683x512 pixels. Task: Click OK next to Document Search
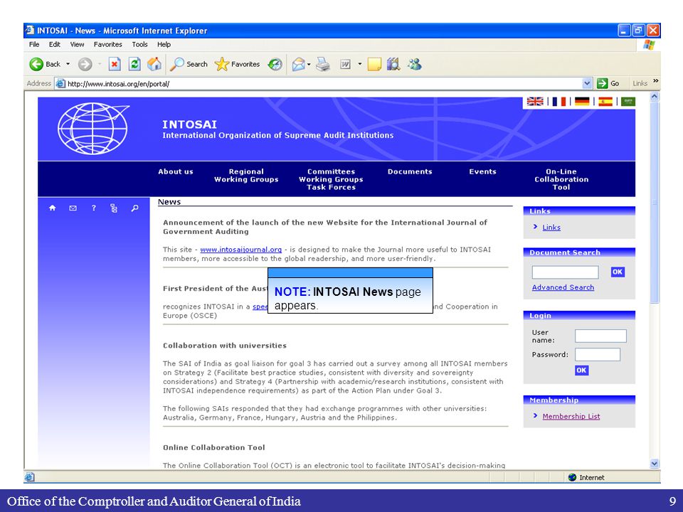pos(618,272)
